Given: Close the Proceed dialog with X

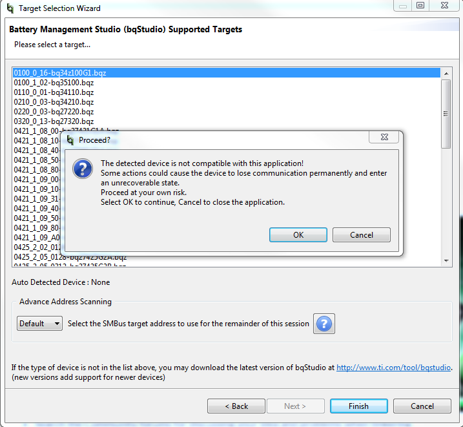Looking at the screenshot, I should tap(384, 137).
